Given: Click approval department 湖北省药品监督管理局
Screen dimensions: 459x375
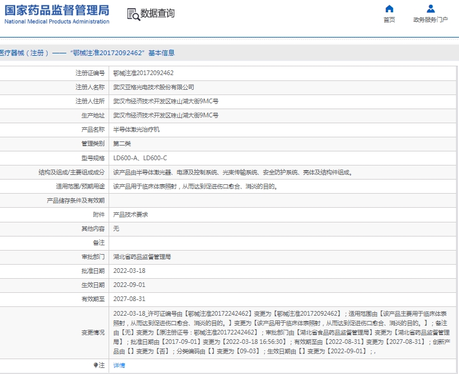Looking at the screenshot, I should coord(142,257).
